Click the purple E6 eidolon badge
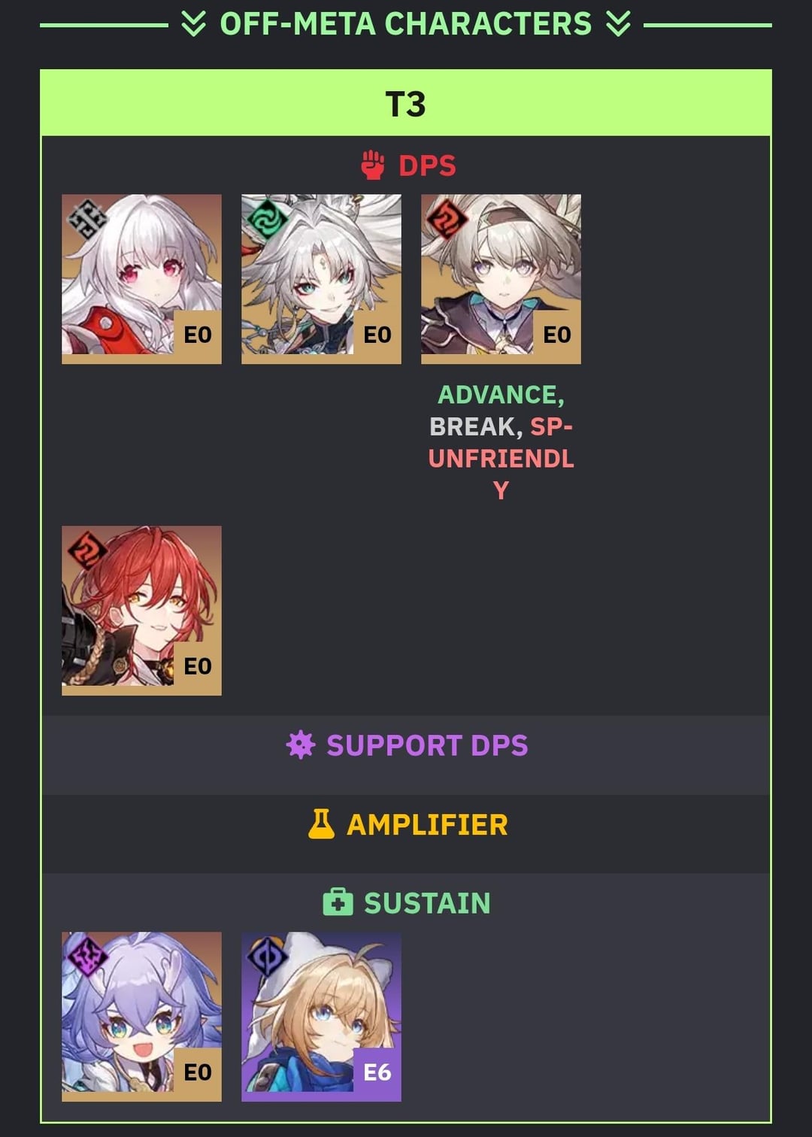The image size is (812, 1137). click(377, 1072)
